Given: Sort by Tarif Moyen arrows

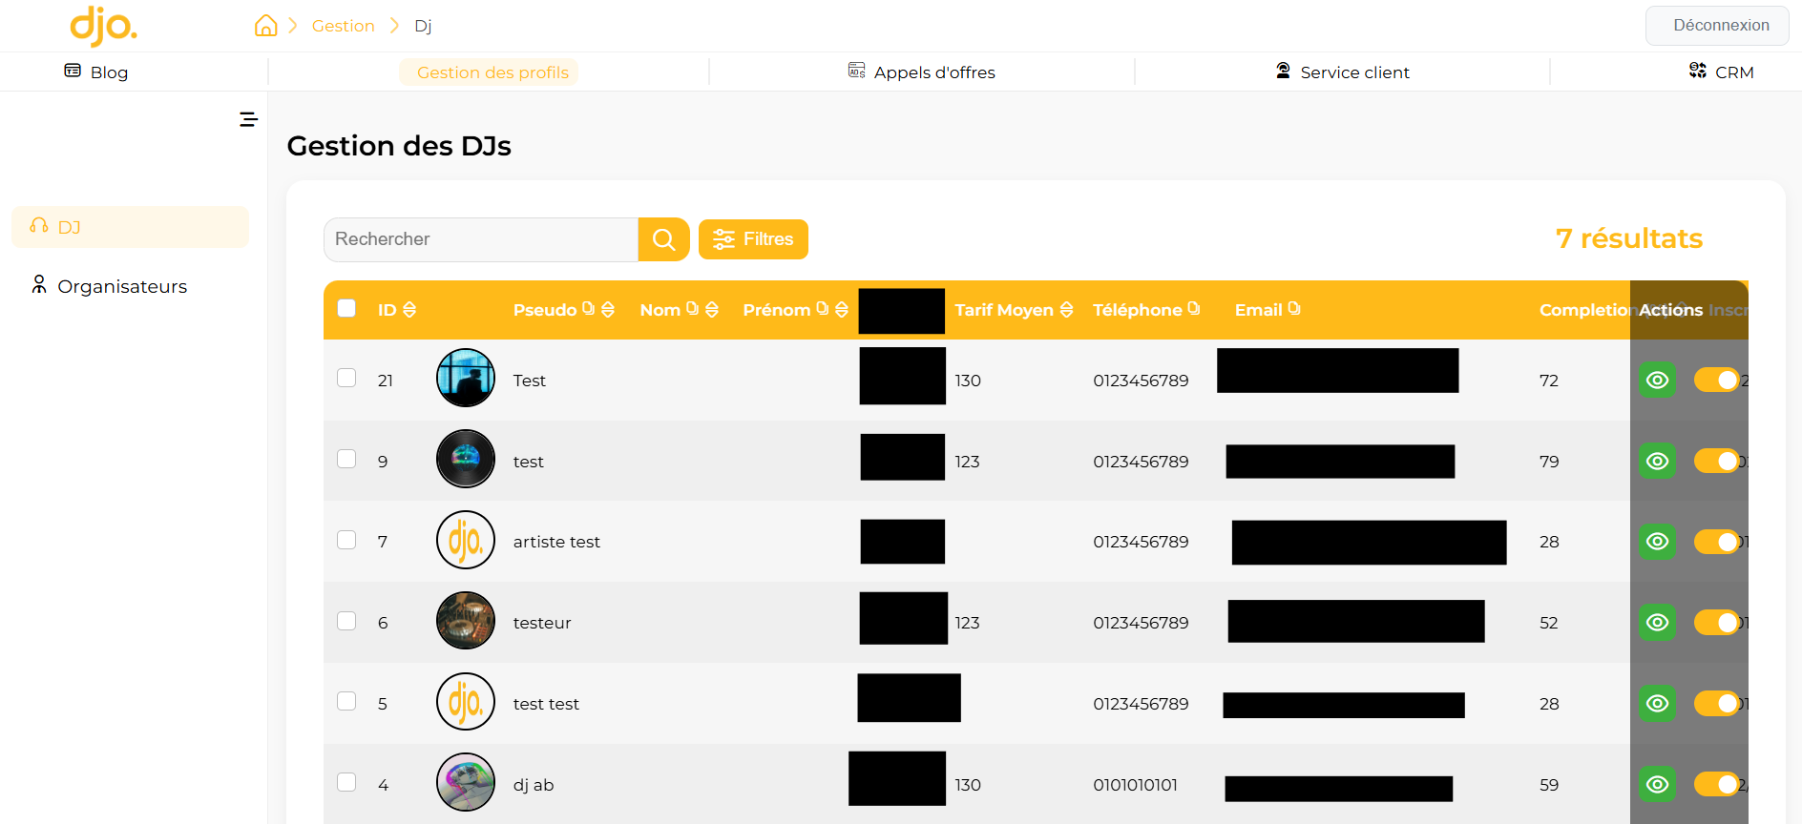Looking at the screenshot, I should (1066, 310).
